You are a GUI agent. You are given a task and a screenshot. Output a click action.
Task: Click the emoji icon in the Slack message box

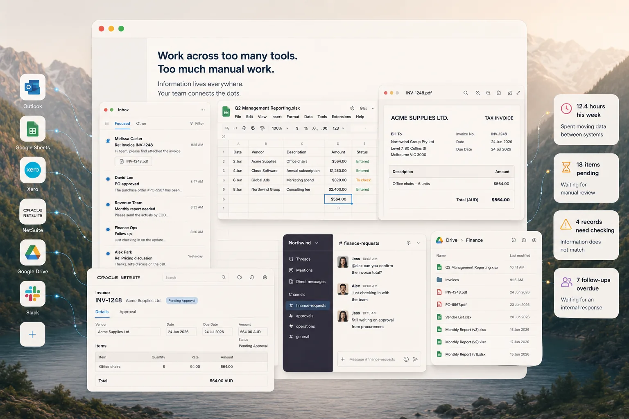point(406,359)
